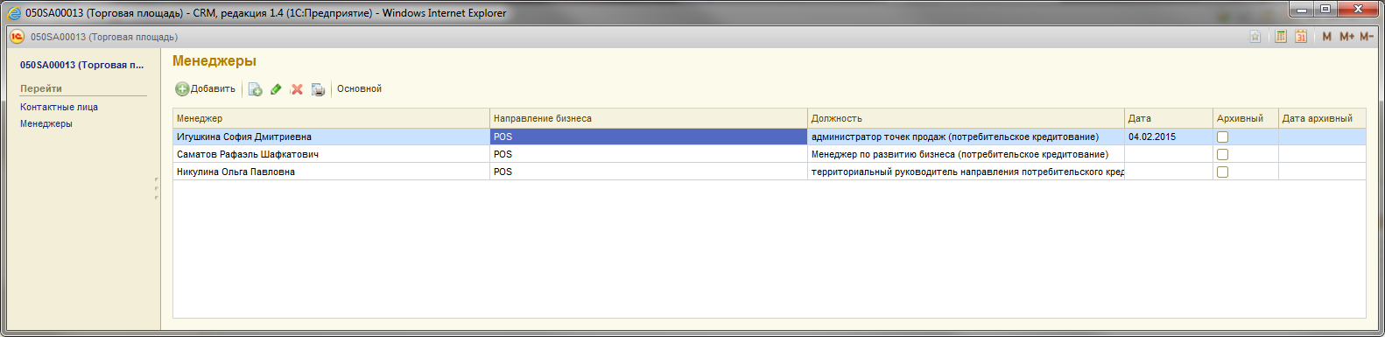Click the M+ memory add button
Viewport: 1385px width, 337px height.
click(x=1346, y=37)
